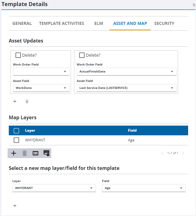Collapse the Template Details panel
The width and height of the screenshot is (196, 216).
(194, 5)
